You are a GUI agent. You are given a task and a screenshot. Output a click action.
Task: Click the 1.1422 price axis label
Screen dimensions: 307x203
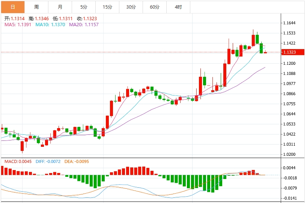point(289,43)
